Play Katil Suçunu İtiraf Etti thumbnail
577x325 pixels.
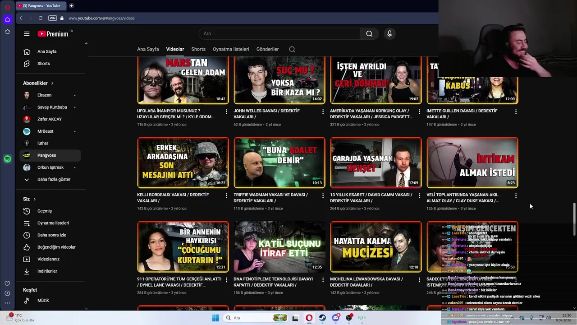279,247
